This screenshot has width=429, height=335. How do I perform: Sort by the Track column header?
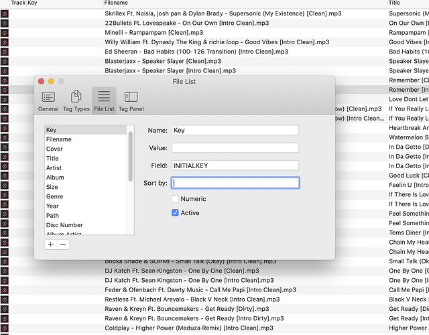(18, 3)
